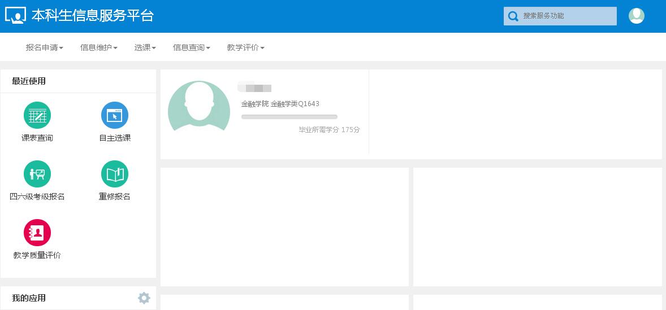Click the 自主选课 label
Viewport: 666px width, 310px height.
[115, 138]
